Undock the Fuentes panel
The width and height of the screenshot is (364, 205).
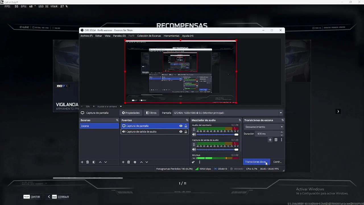click(187, 120)
